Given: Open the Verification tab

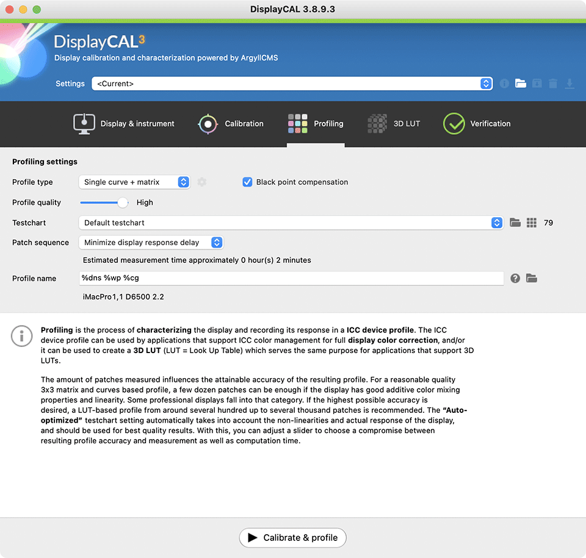Looking at the screenshot, I should [477, 124].
